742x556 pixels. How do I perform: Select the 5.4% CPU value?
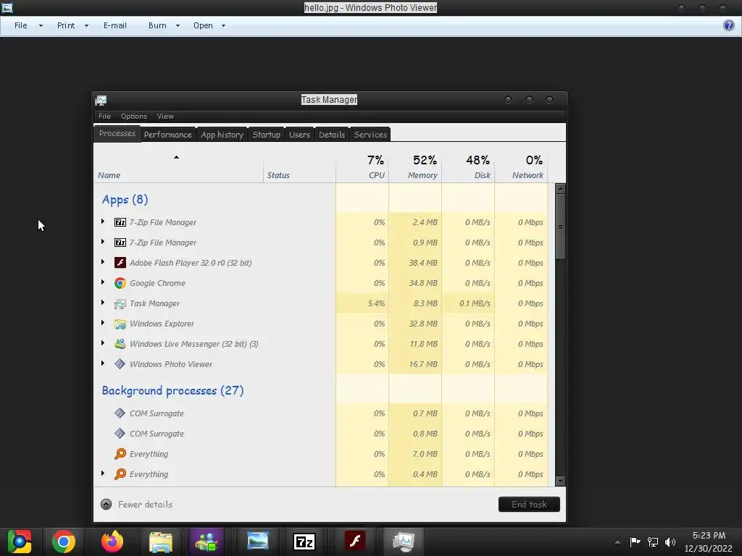click(x=376, y=303)
